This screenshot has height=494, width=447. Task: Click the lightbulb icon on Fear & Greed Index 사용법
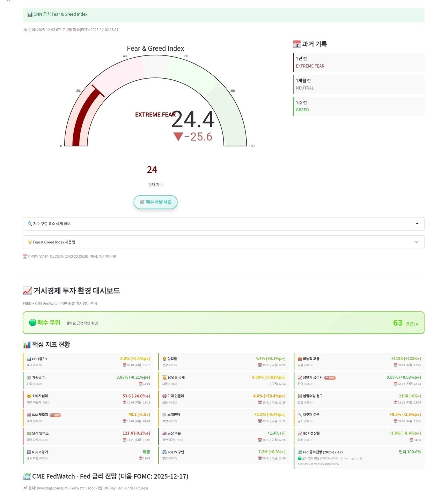pos(29,242)
